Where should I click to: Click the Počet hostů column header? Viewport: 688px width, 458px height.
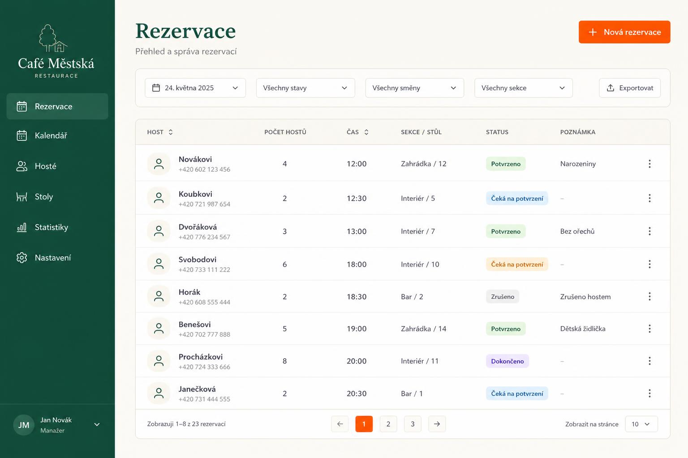[x=285, y=132]
